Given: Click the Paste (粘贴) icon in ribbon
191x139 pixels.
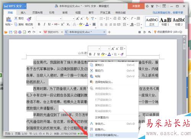Looking at the screenshot, I should (x=9, y=19).
